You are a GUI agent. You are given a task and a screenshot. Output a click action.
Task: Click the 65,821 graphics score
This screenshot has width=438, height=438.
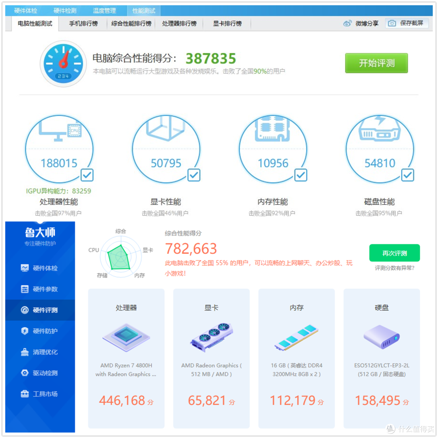211,401
